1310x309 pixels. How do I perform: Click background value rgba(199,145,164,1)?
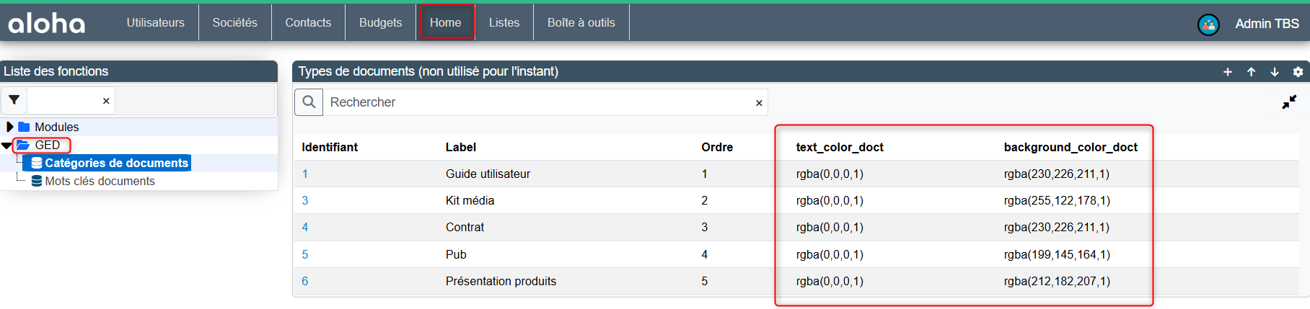1057,254
